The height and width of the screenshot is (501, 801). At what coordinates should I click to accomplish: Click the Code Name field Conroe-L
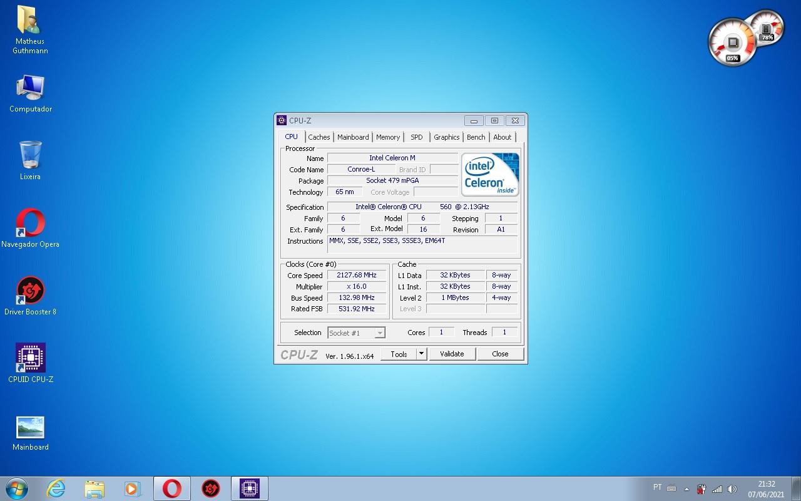[x=361, y=169]
